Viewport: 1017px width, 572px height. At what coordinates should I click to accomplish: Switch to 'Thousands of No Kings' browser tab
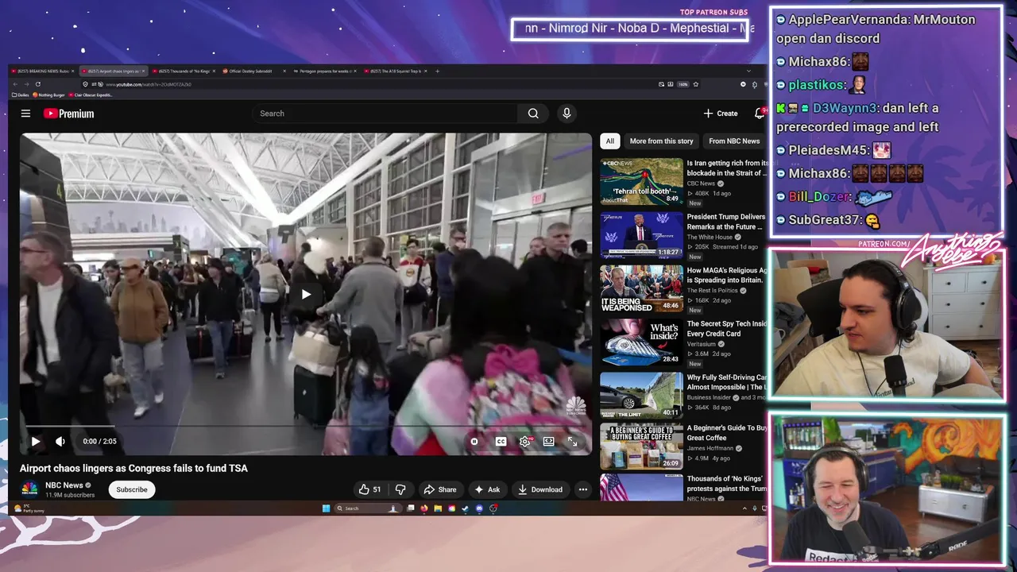[x=183, y=71]
